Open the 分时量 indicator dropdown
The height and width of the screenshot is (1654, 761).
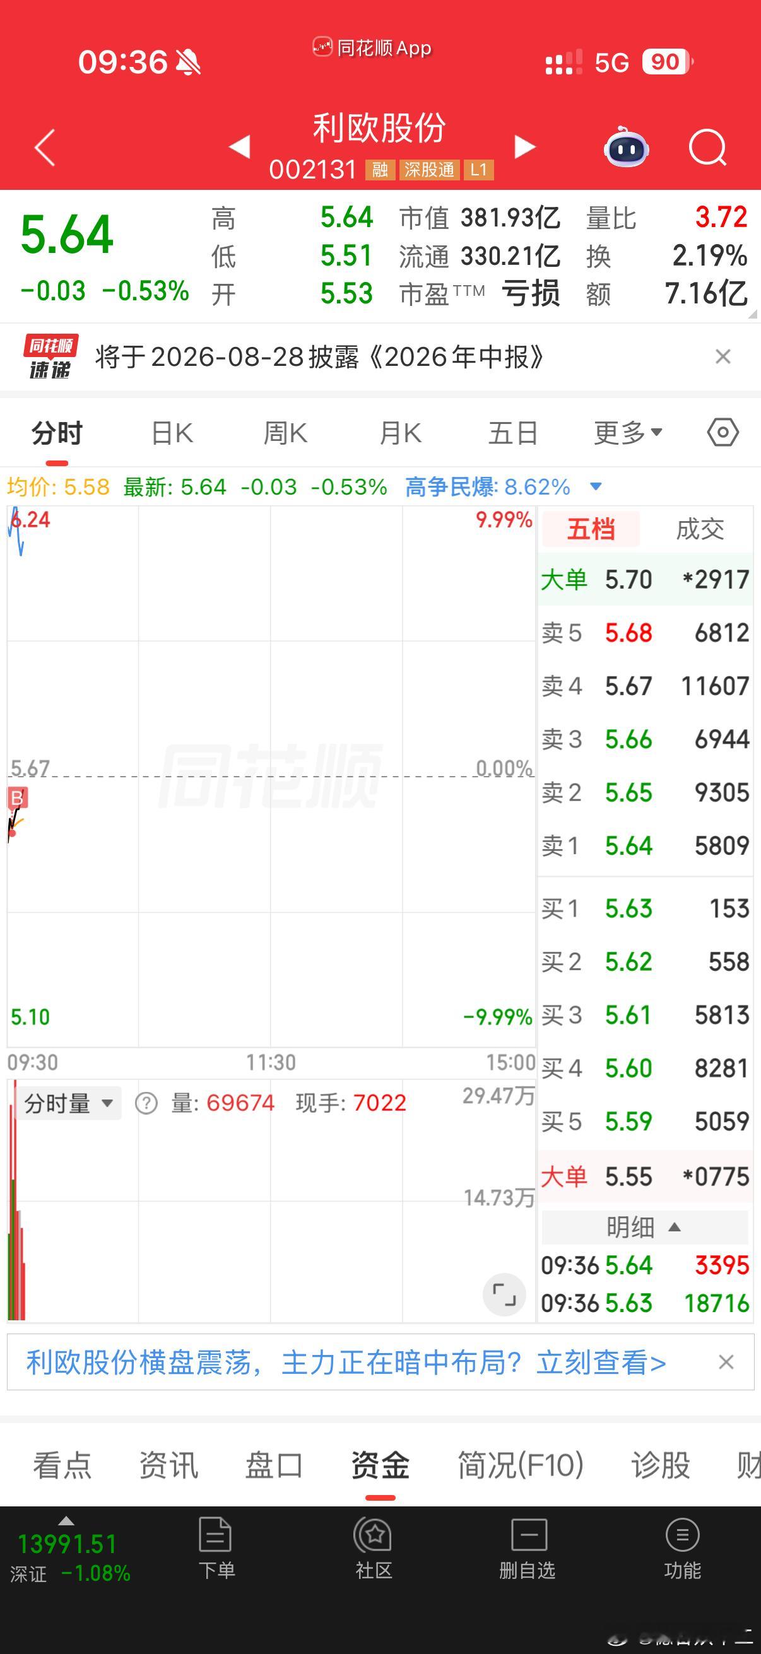coord(69,1103)
